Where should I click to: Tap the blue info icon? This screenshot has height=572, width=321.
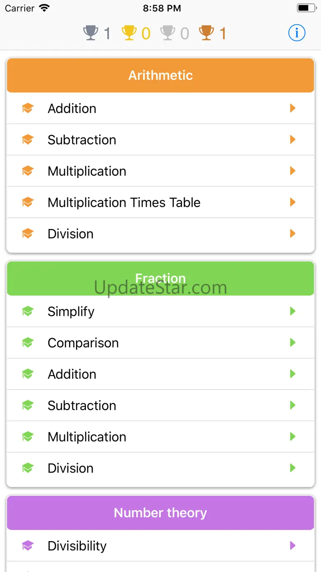click(297, 33)
